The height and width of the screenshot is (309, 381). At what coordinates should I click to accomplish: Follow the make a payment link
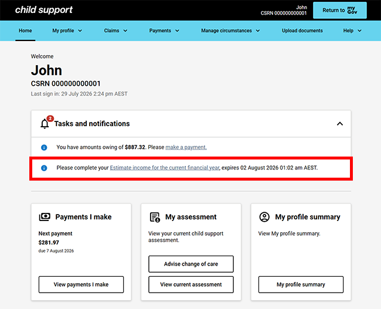pos(186,147)
